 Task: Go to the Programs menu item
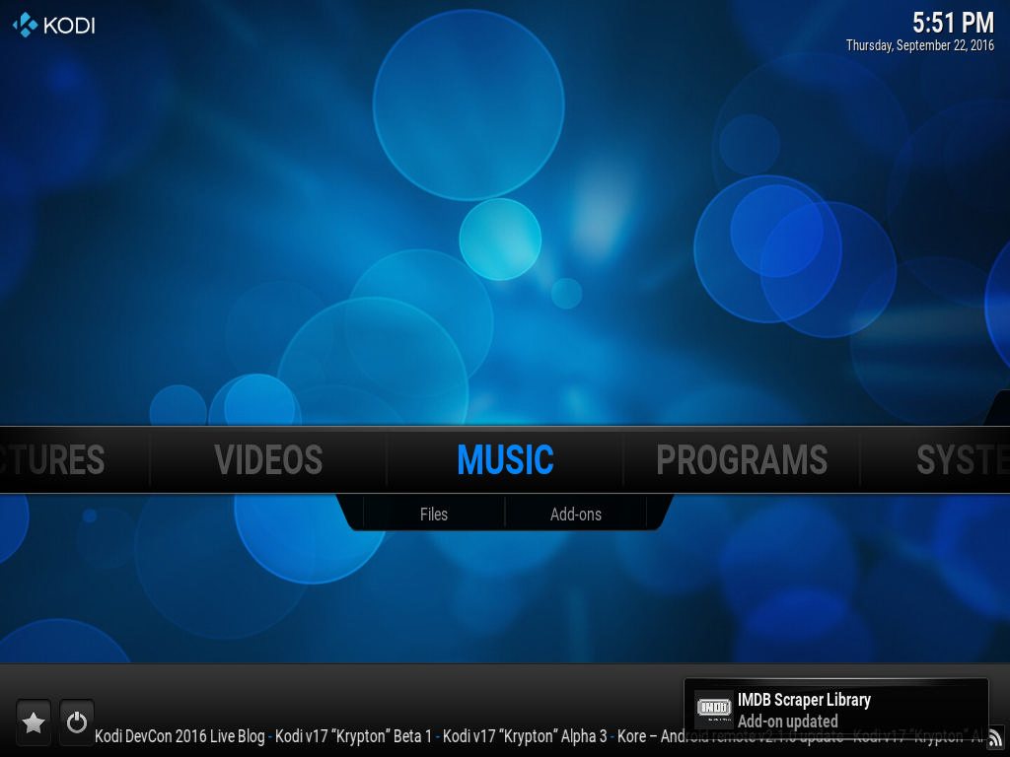(x=742, y=460)
